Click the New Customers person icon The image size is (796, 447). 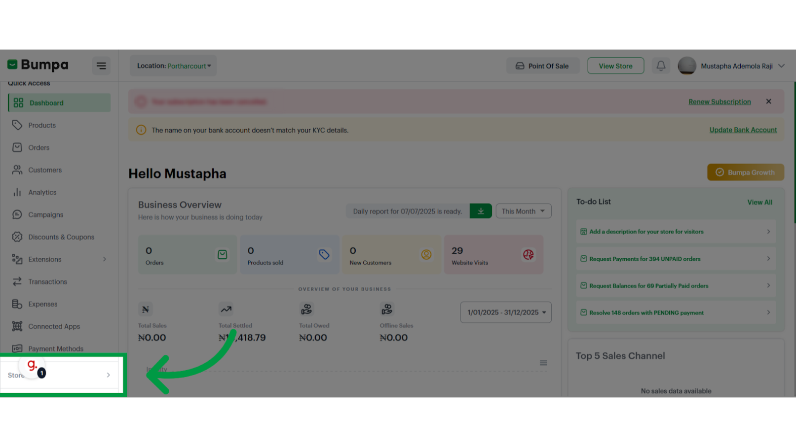tap(426, 254)
